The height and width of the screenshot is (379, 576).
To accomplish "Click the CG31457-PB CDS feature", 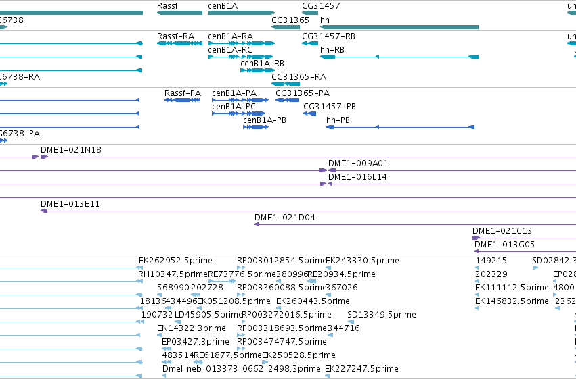I will (310, 113).
